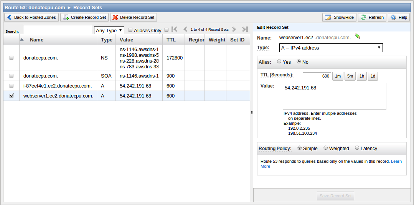Set TTL with the 1h button
This screenshot has width=414, height=205.
pos(362,76)
